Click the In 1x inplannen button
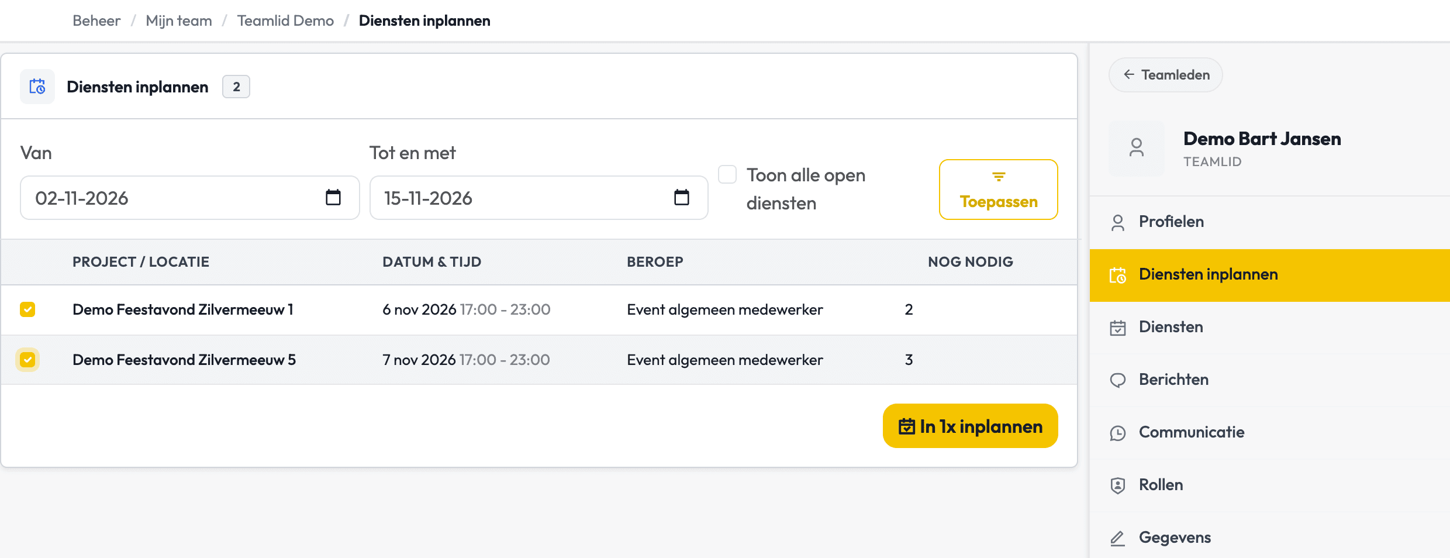This screenshot has width=1450, height=558. click(971, 426)
